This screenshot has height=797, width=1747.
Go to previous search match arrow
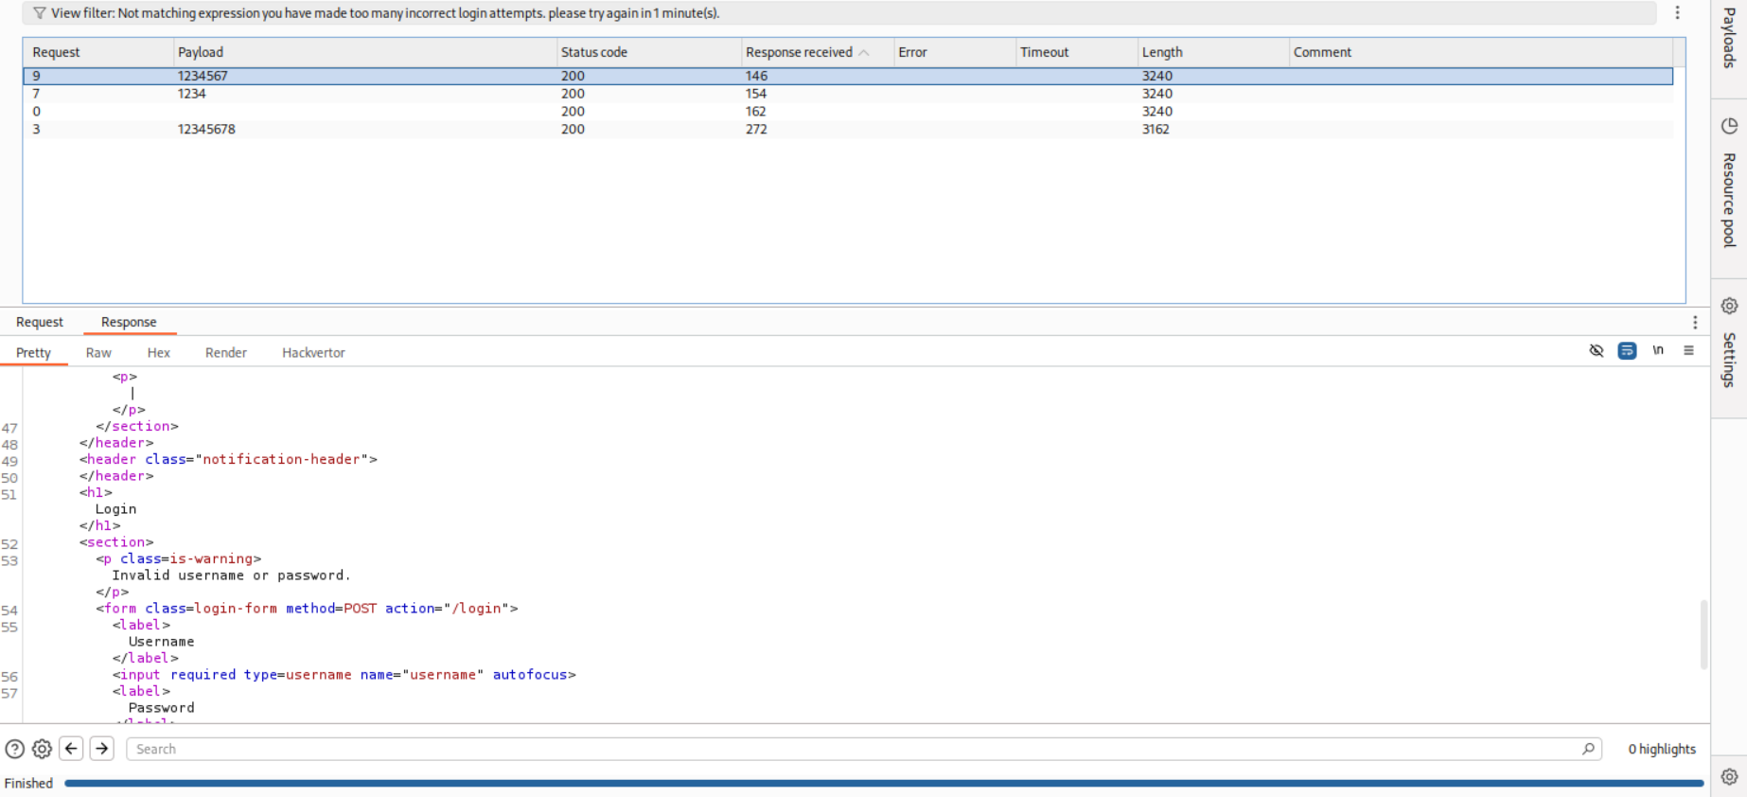[x=71, y=749]
